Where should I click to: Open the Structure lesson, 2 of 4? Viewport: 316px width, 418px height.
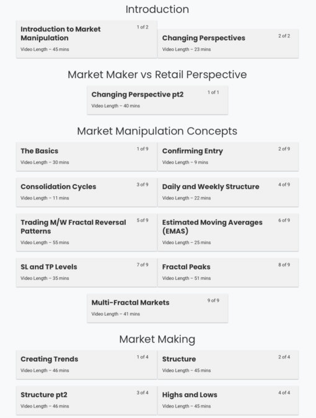[228, 365]
